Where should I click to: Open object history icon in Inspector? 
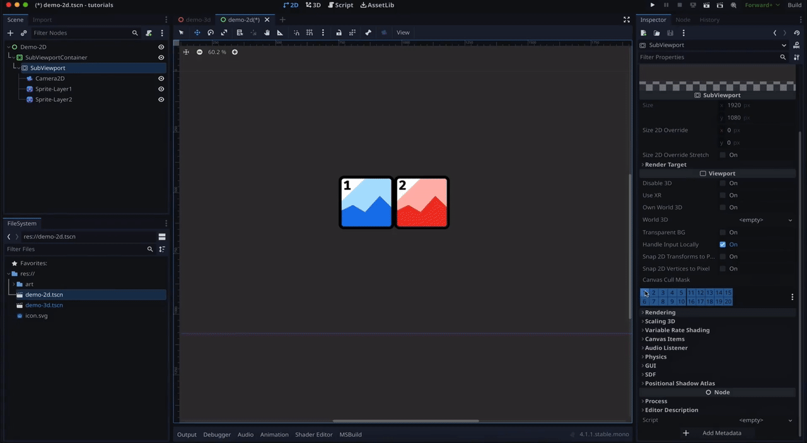click(797, 33)
